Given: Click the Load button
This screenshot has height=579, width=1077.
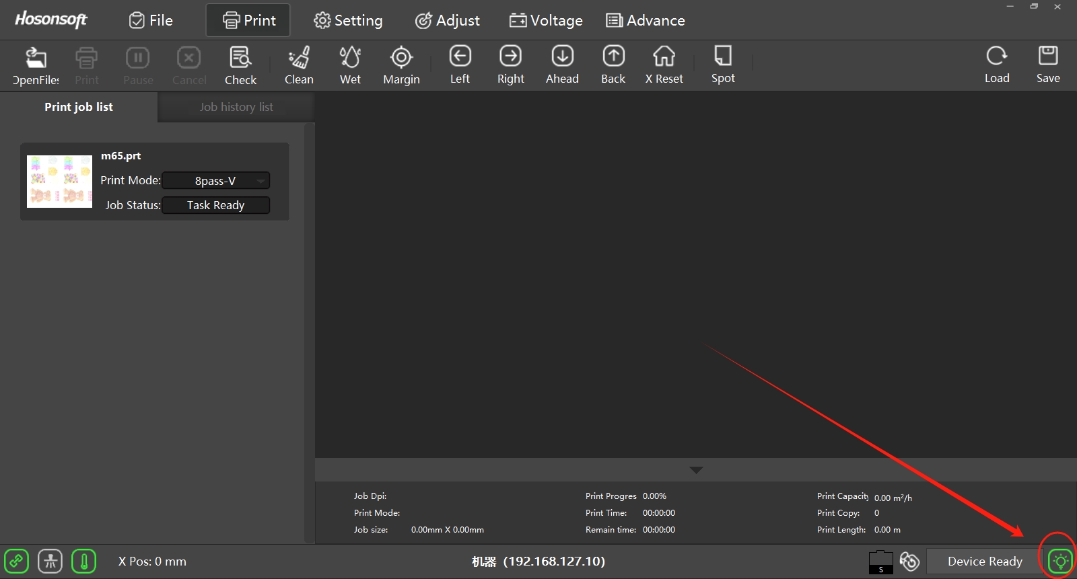Looking at the screenshot, I should tap(997, 65).
